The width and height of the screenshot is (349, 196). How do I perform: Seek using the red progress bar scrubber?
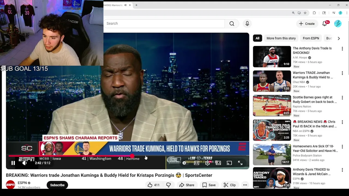click(132, 156)
